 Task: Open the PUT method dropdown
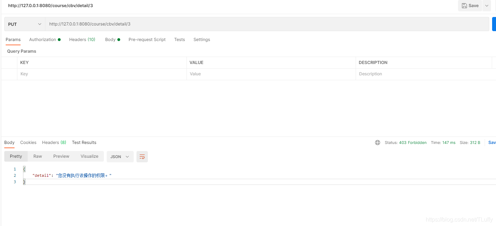click(24, 24)
